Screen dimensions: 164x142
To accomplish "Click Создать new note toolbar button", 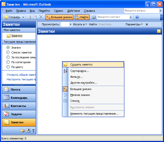I will [x=12, y=17].
